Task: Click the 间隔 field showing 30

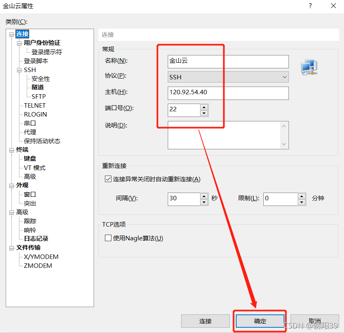Action: coord(184,199)
